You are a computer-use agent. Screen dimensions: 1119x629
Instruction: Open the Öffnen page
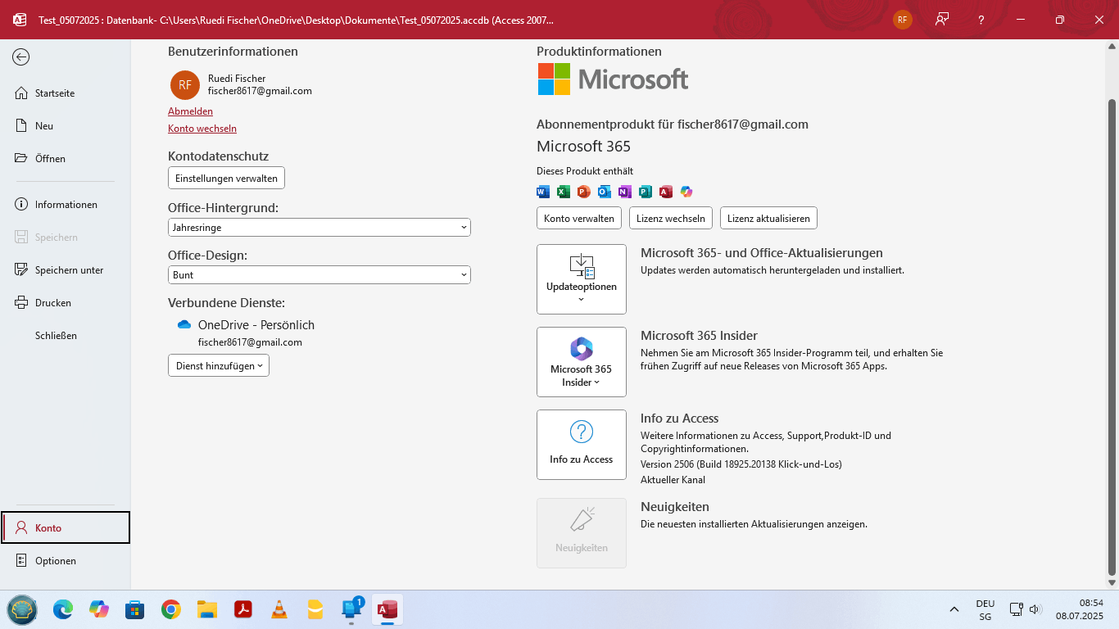66,159
